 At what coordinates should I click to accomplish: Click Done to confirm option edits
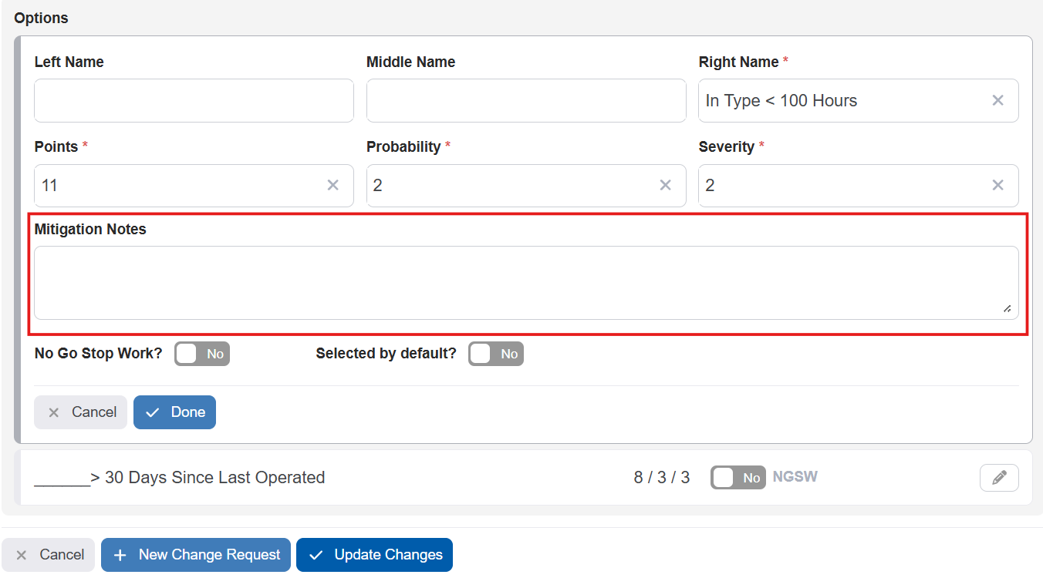click(174, 412)
